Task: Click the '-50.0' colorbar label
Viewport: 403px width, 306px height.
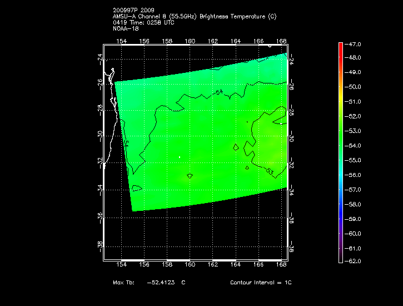Action: (352, 87)
